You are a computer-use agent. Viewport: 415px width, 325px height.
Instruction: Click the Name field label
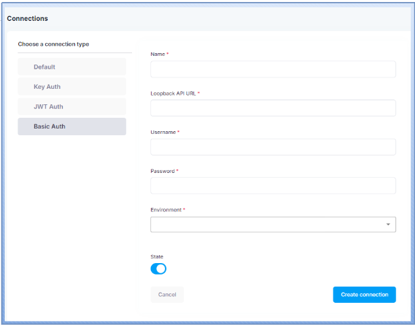[158, 54]
